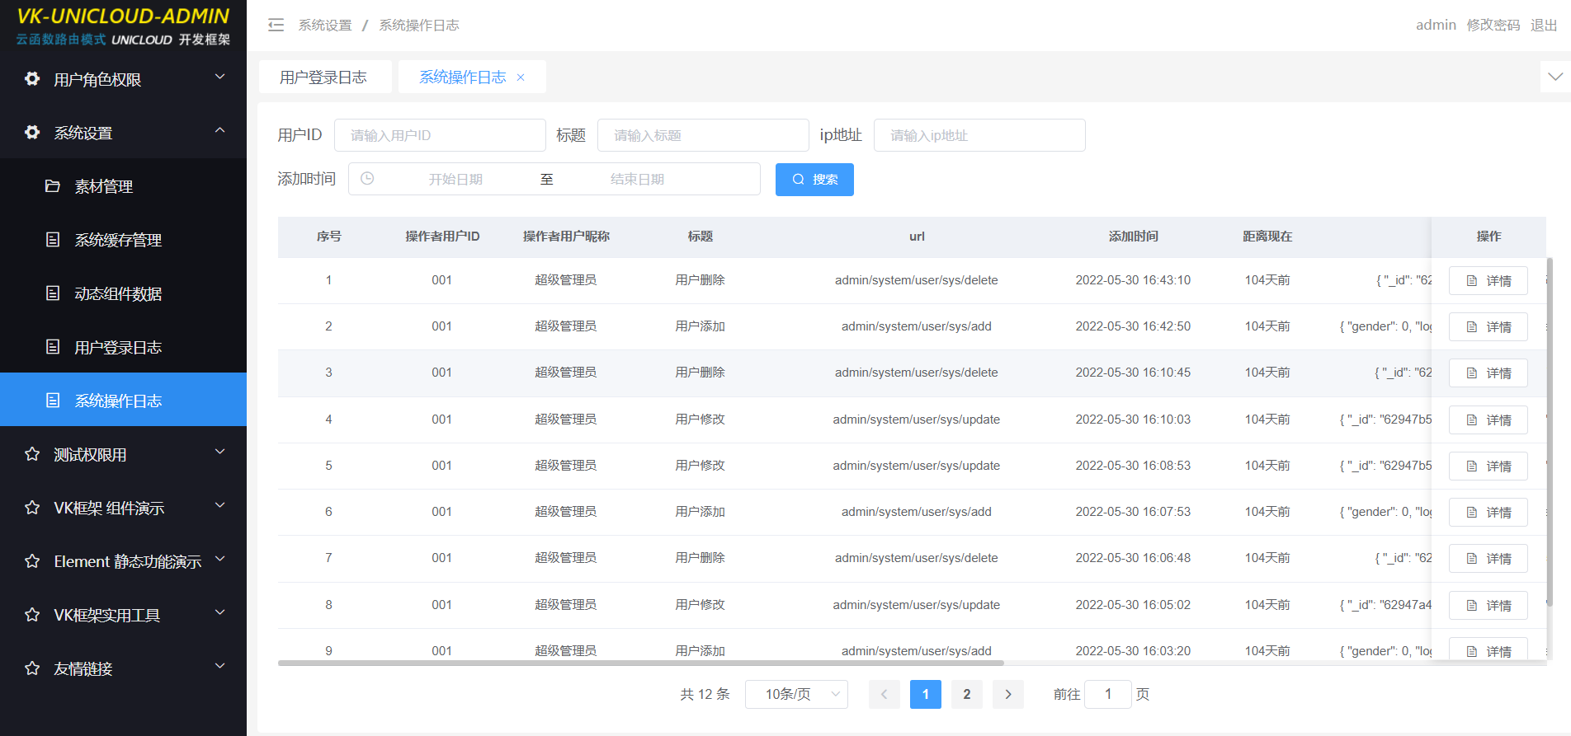The image size is (1571, 736).
Task: Click the ip地址 input field
Action: tap(979, 135)
